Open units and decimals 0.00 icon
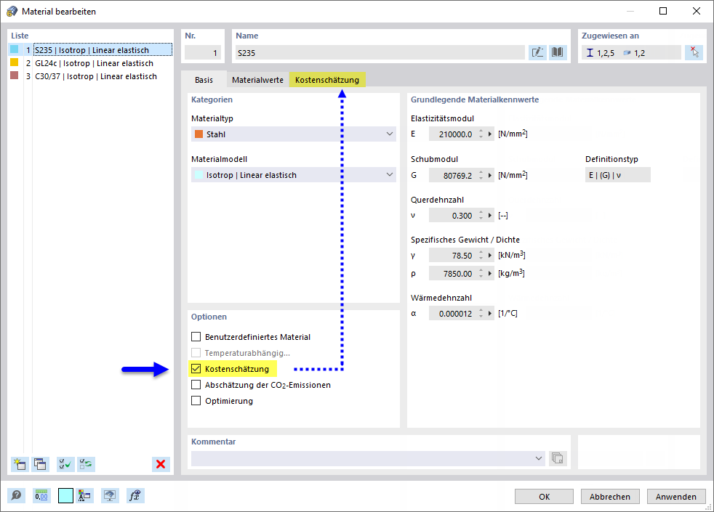 click(x=41, y=495)
